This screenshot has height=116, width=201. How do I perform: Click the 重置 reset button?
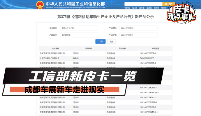point(112,41)
